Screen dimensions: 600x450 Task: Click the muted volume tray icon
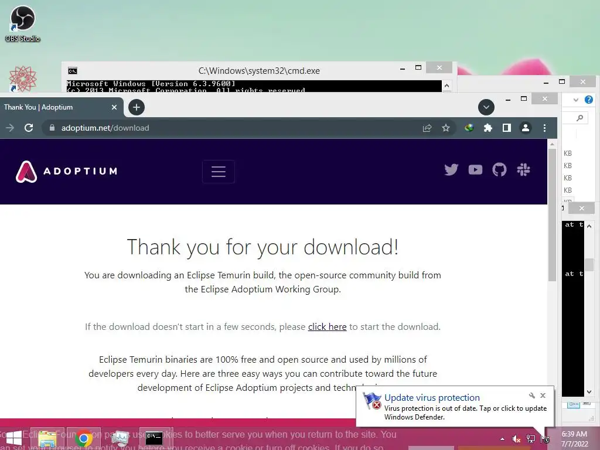coord(517,439)
